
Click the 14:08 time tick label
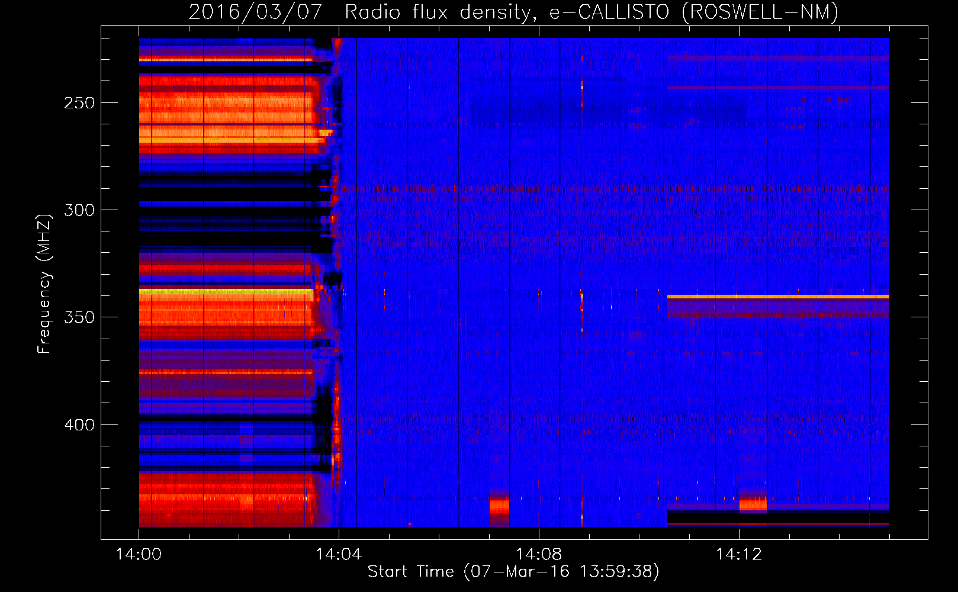pyautogui.click(x=539, y=555)
